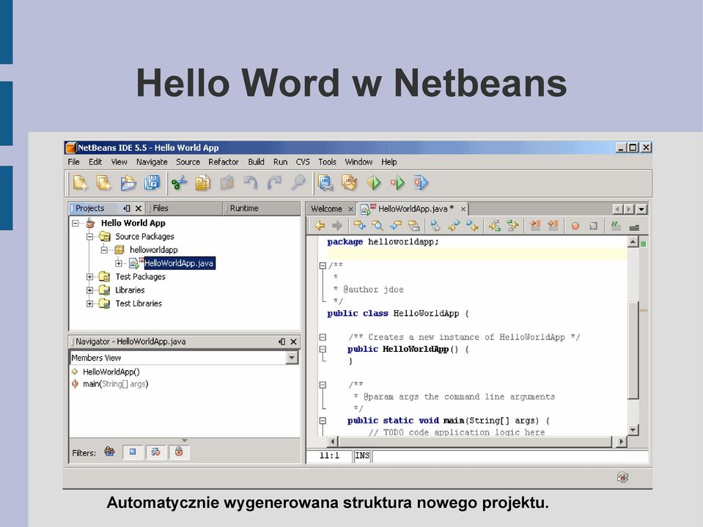Image resolution: width=703 pixels, height=527 pixels.
Task: Toggle bookmark icon in editor toolbar
Action: pos(435,226)
